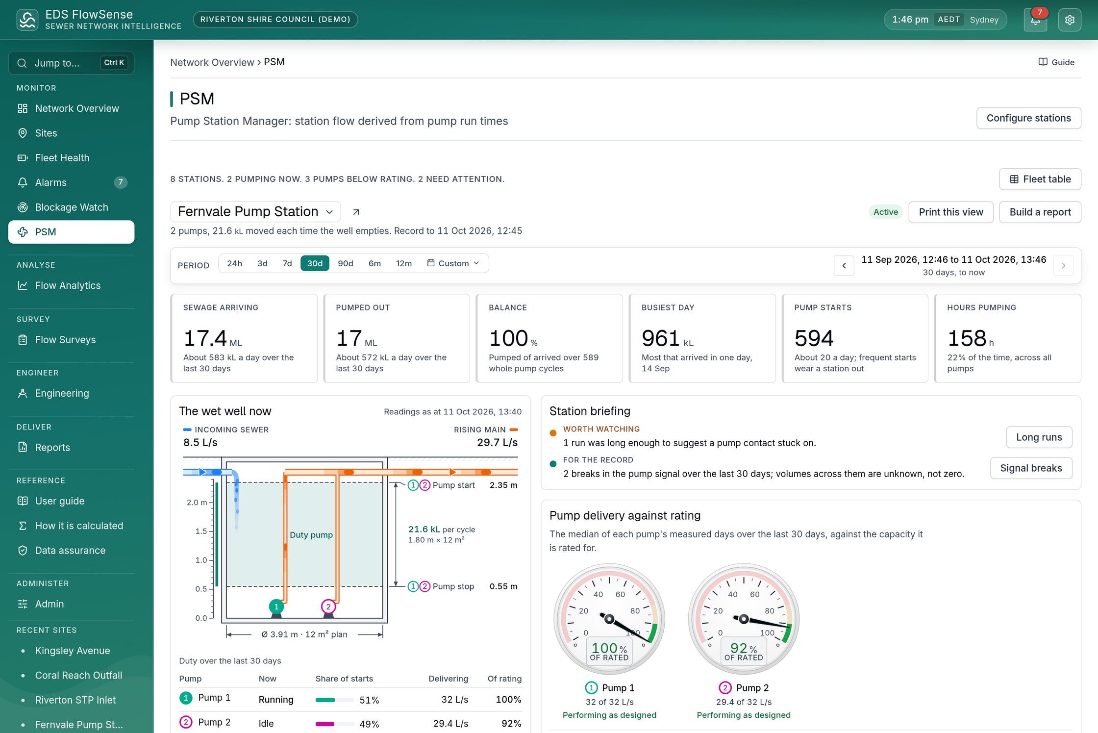Image resolution: width=1098 pixels, height=733 pixels.
Task: Open Sites in sidebar
Action: tap(71, 133)
